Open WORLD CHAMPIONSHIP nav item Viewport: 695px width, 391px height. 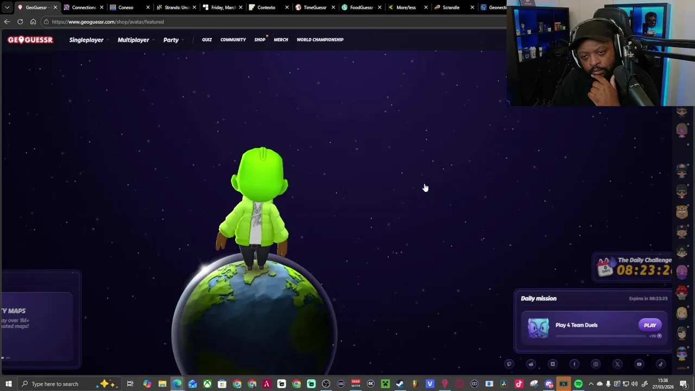[320, 40]
